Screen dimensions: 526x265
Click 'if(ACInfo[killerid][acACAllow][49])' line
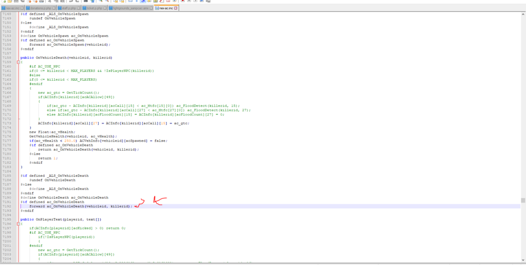coord(76,97)
